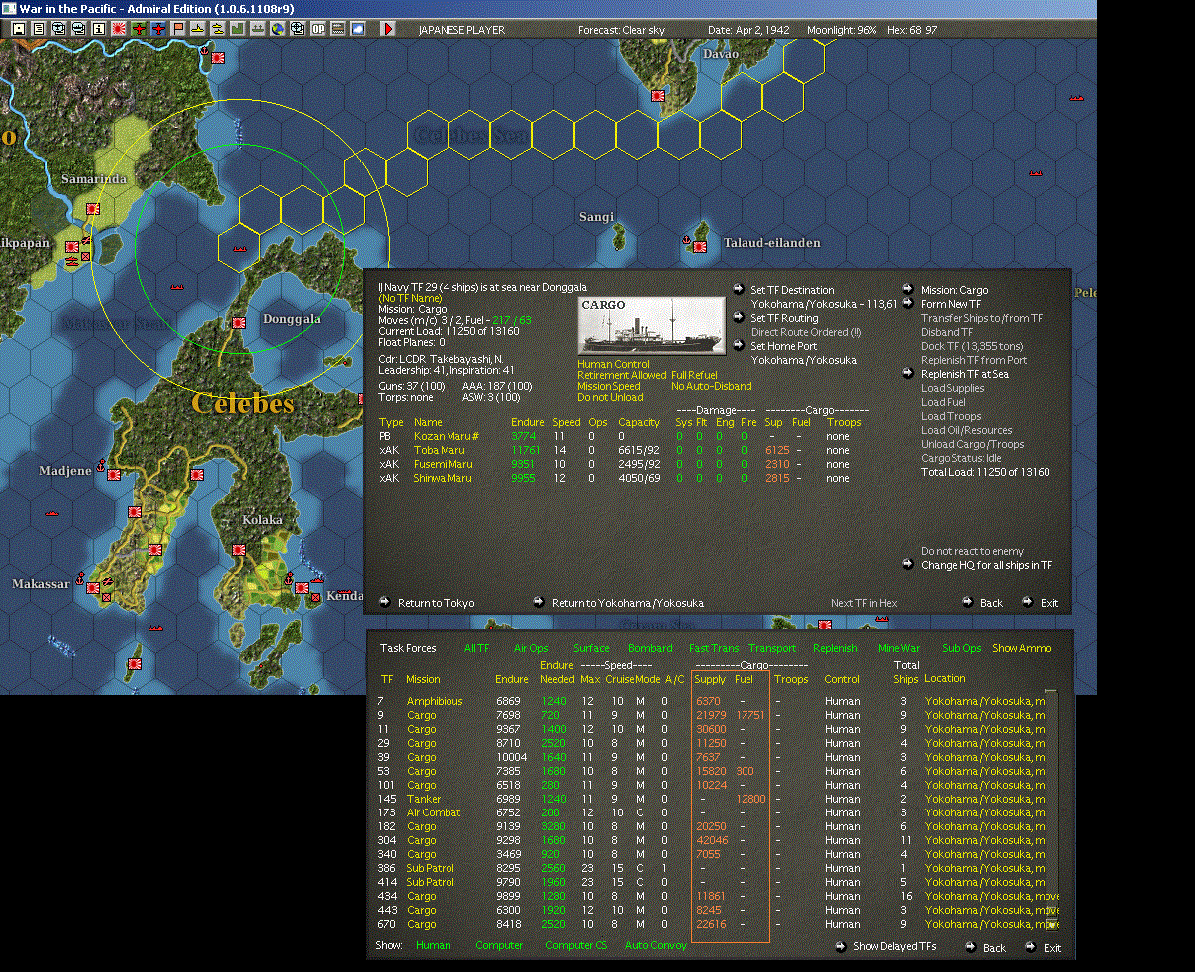The image size is (1195, 972).
Task: Select the Show Ammo option
Action: 1022,648
